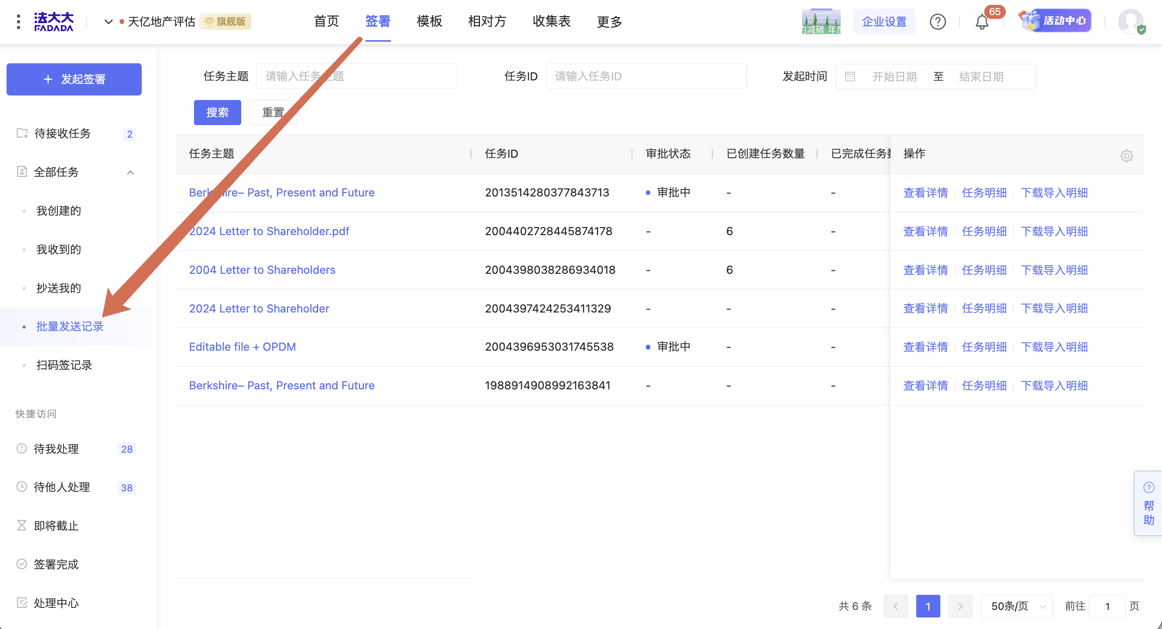Select 扫码签记录 in sidebar
The width and height of the screenshot is (1162, 629).
tap(64, 365)
